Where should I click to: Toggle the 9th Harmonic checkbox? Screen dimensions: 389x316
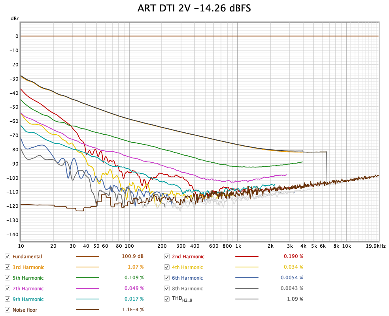(8, 299)
